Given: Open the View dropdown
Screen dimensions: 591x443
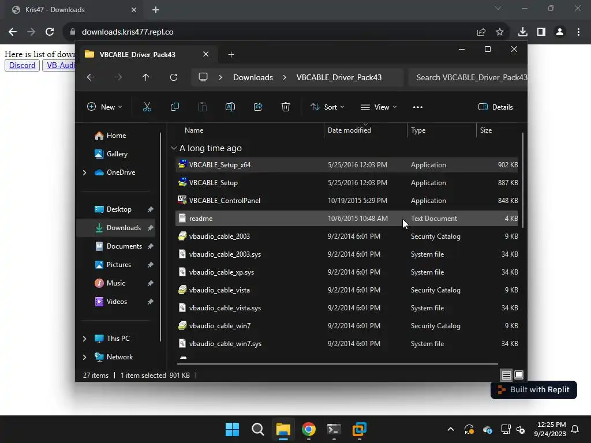Looking at the screenshot, I should coord(379,107).
